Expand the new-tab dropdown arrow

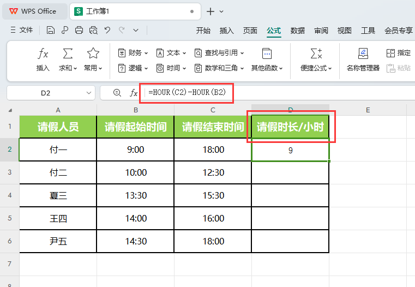[221, 11]
